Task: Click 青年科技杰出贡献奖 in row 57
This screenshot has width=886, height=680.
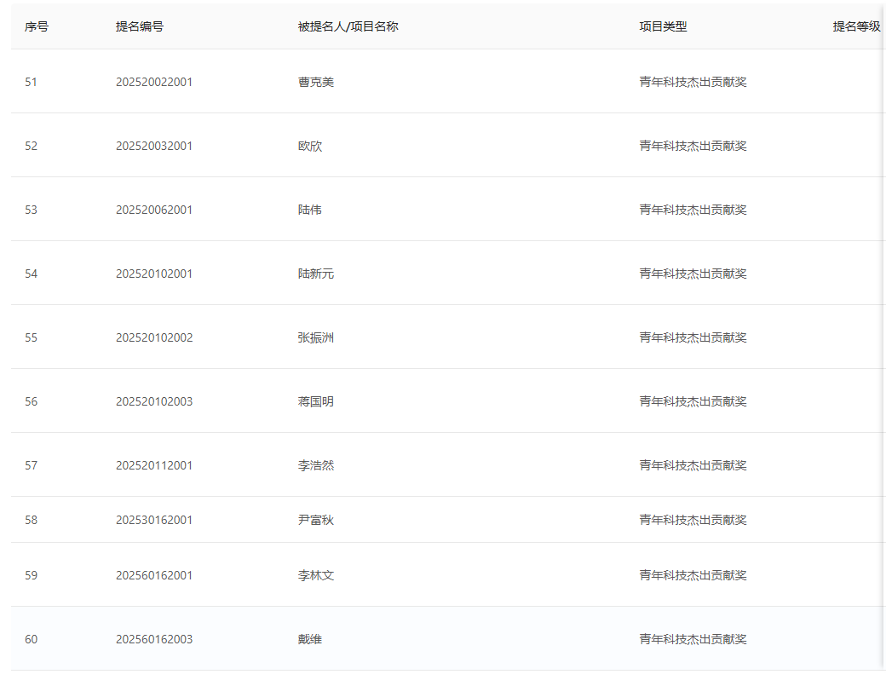Action: (693, 464)
